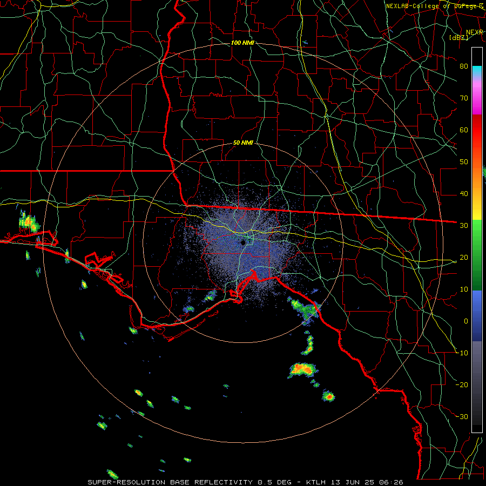Click the "70" value on the dBZ scale

coord(464,98)
